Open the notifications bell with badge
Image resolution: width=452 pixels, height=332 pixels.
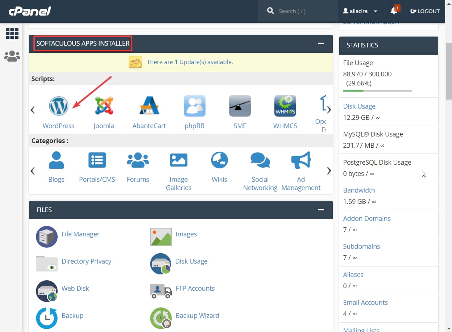click(394, 11)
